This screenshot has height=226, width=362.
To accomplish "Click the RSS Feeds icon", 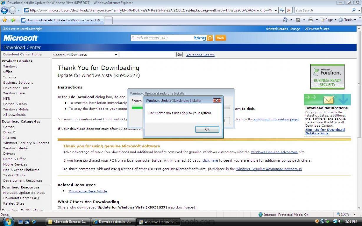I will [x=298, y=20].
